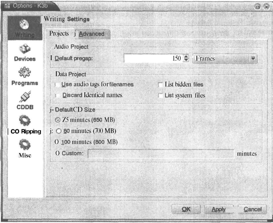Open the Frames unit dropdown
Image resolution: width=273 pixels, height=223 pixels.
pyautogui.click(x=225, y=58)
